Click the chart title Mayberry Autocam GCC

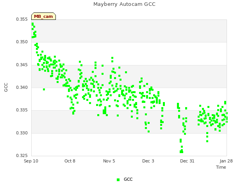point(124,4)
